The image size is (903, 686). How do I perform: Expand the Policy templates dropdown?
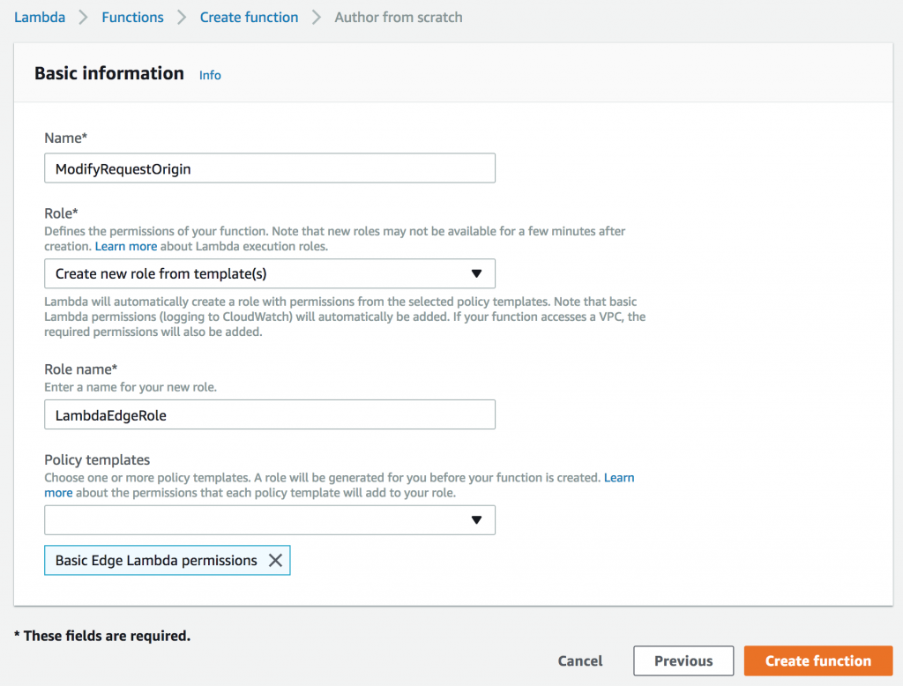click(476, 520)
